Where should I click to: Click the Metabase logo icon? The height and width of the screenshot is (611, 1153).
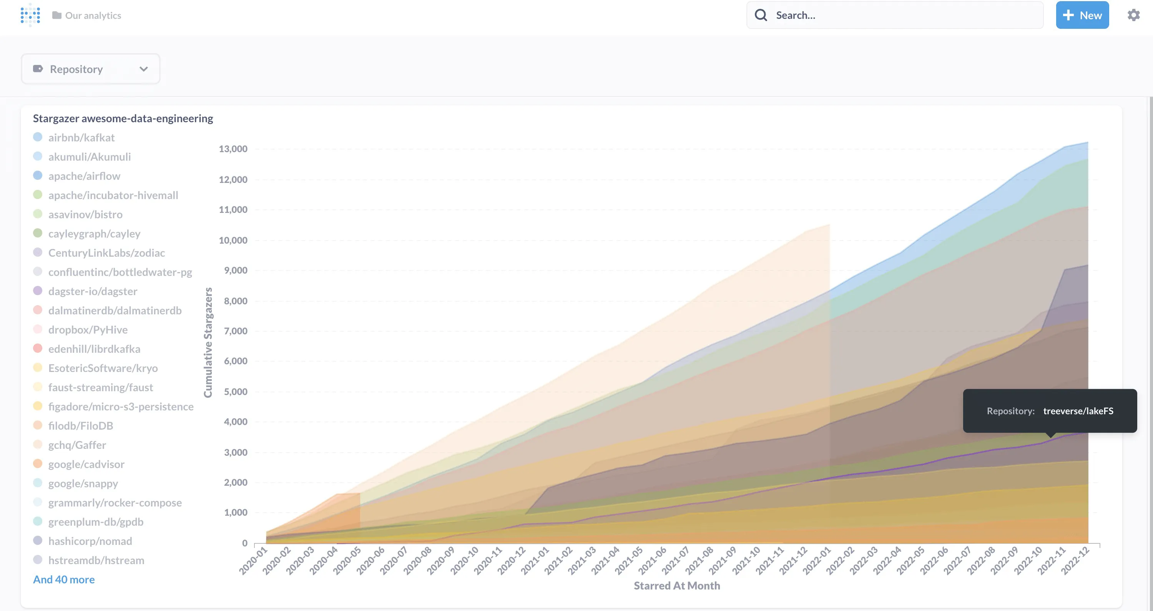click(x=30, y=15)
